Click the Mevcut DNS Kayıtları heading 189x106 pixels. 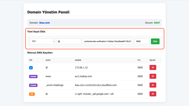pyautogui.click(x=40, y=53)
